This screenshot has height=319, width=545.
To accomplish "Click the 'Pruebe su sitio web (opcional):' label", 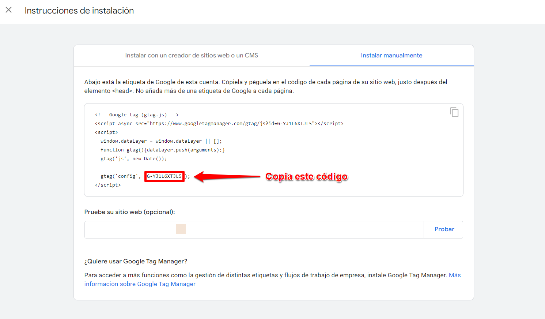I will pos(130,212).
